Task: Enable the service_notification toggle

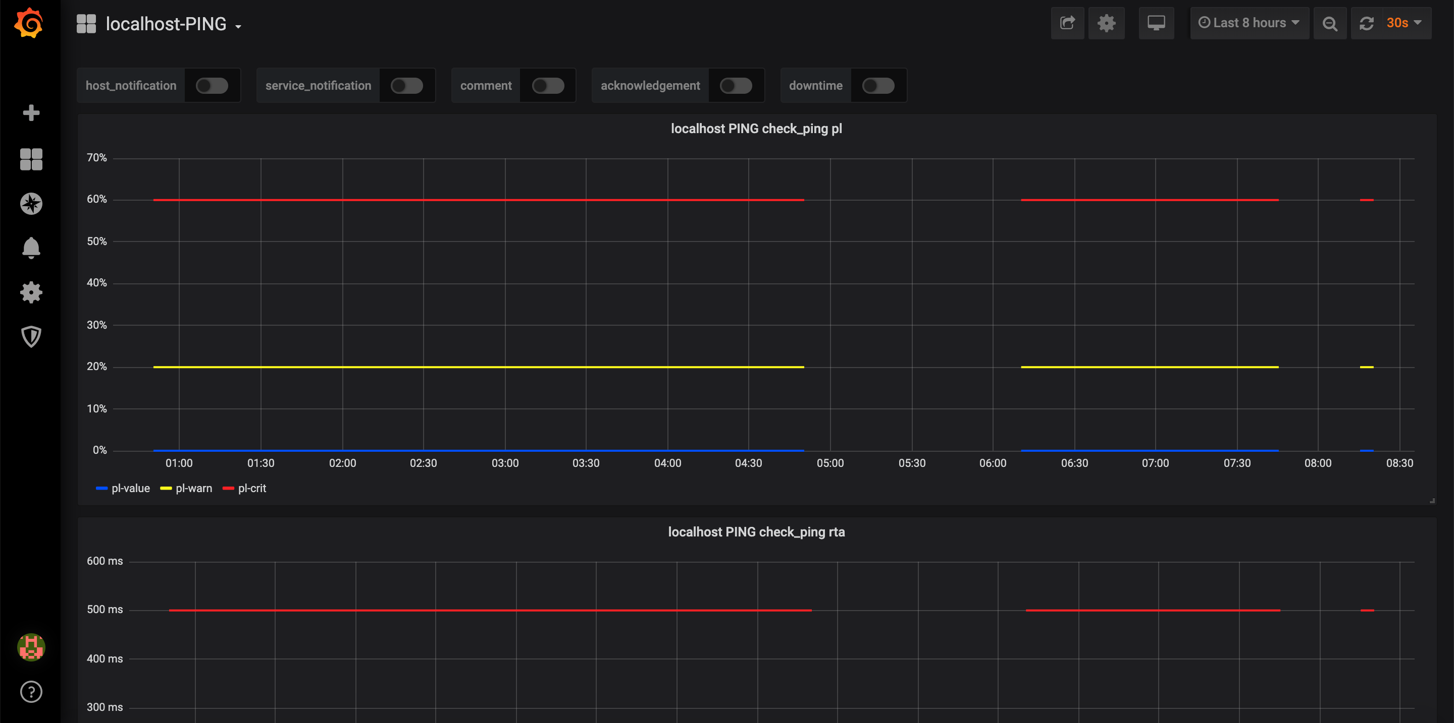Action: pos(406,86)
